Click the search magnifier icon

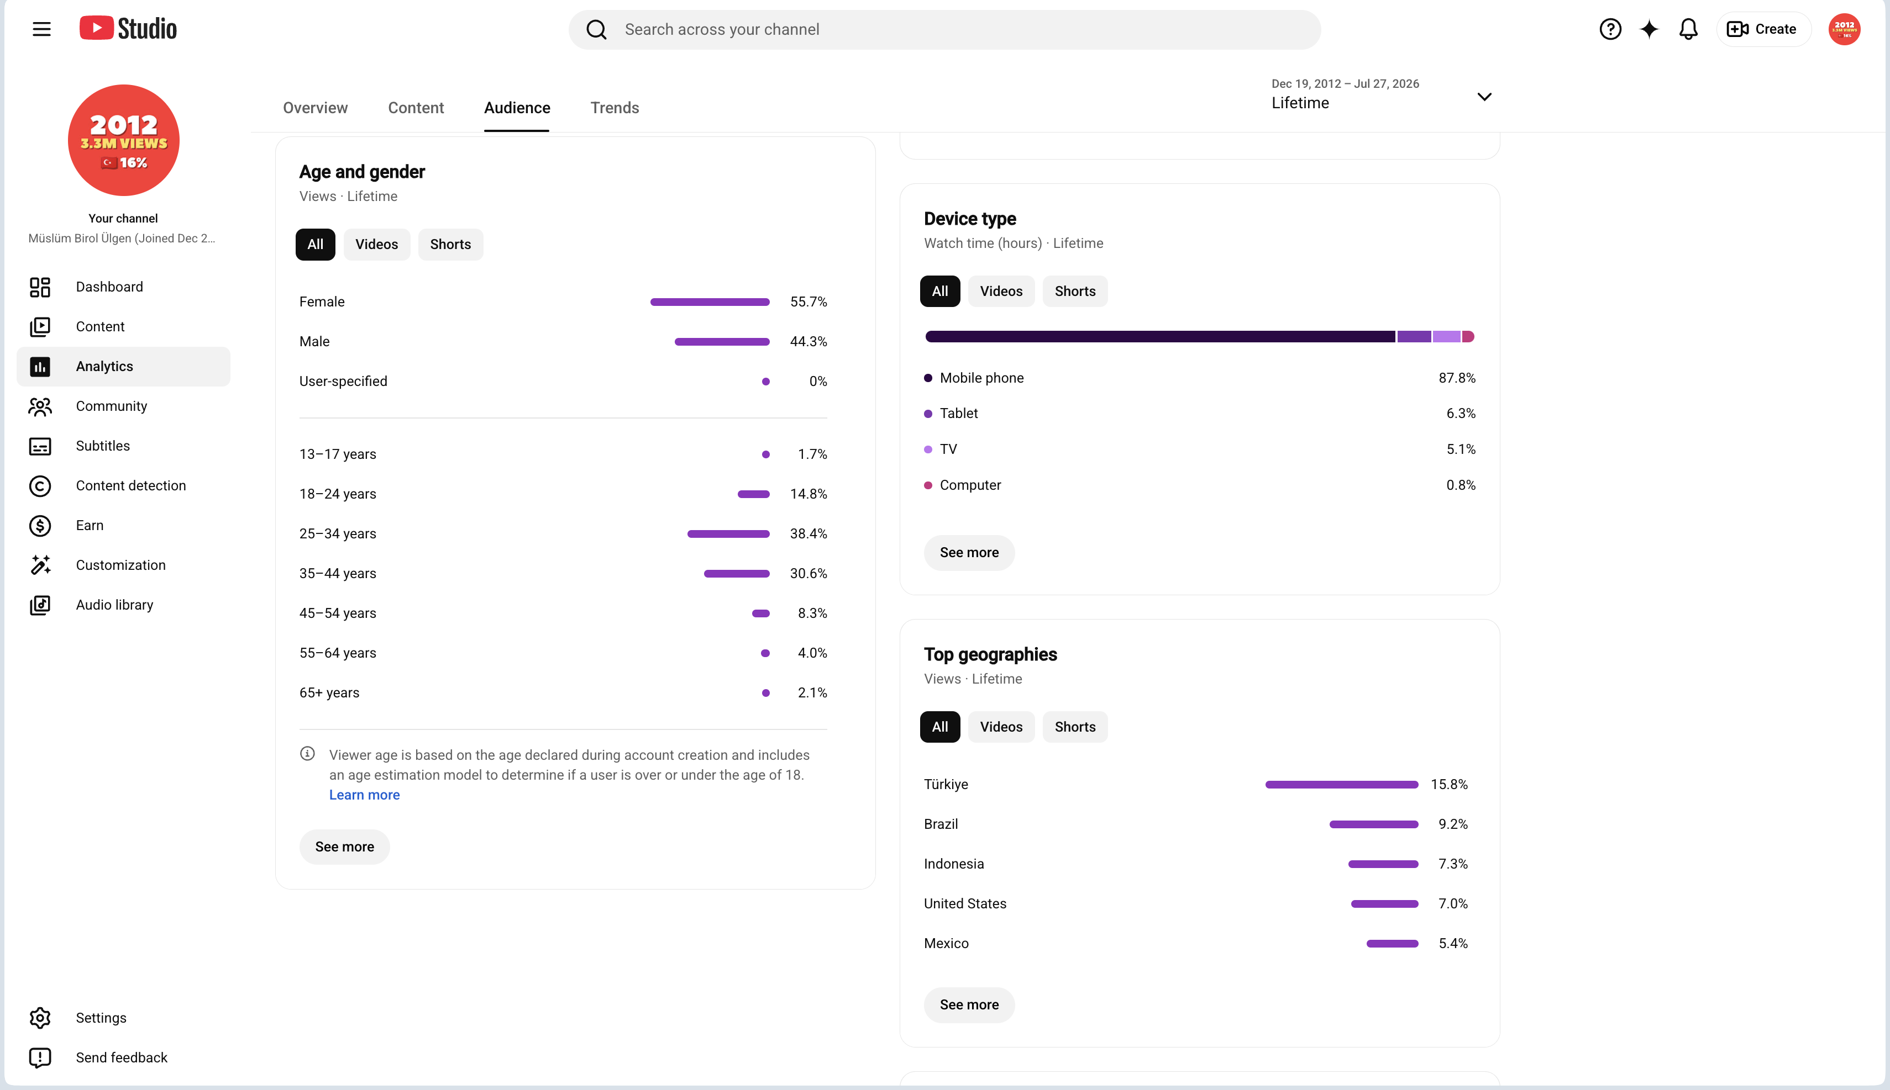(x=596, y=29)
